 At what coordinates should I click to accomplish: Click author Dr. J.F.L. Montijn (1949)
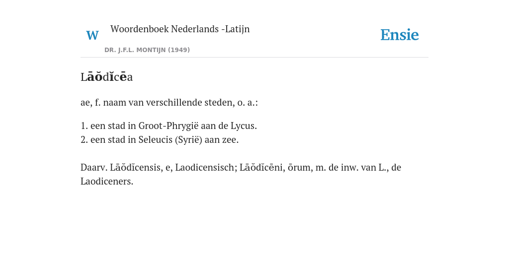[x=147, y=50]
